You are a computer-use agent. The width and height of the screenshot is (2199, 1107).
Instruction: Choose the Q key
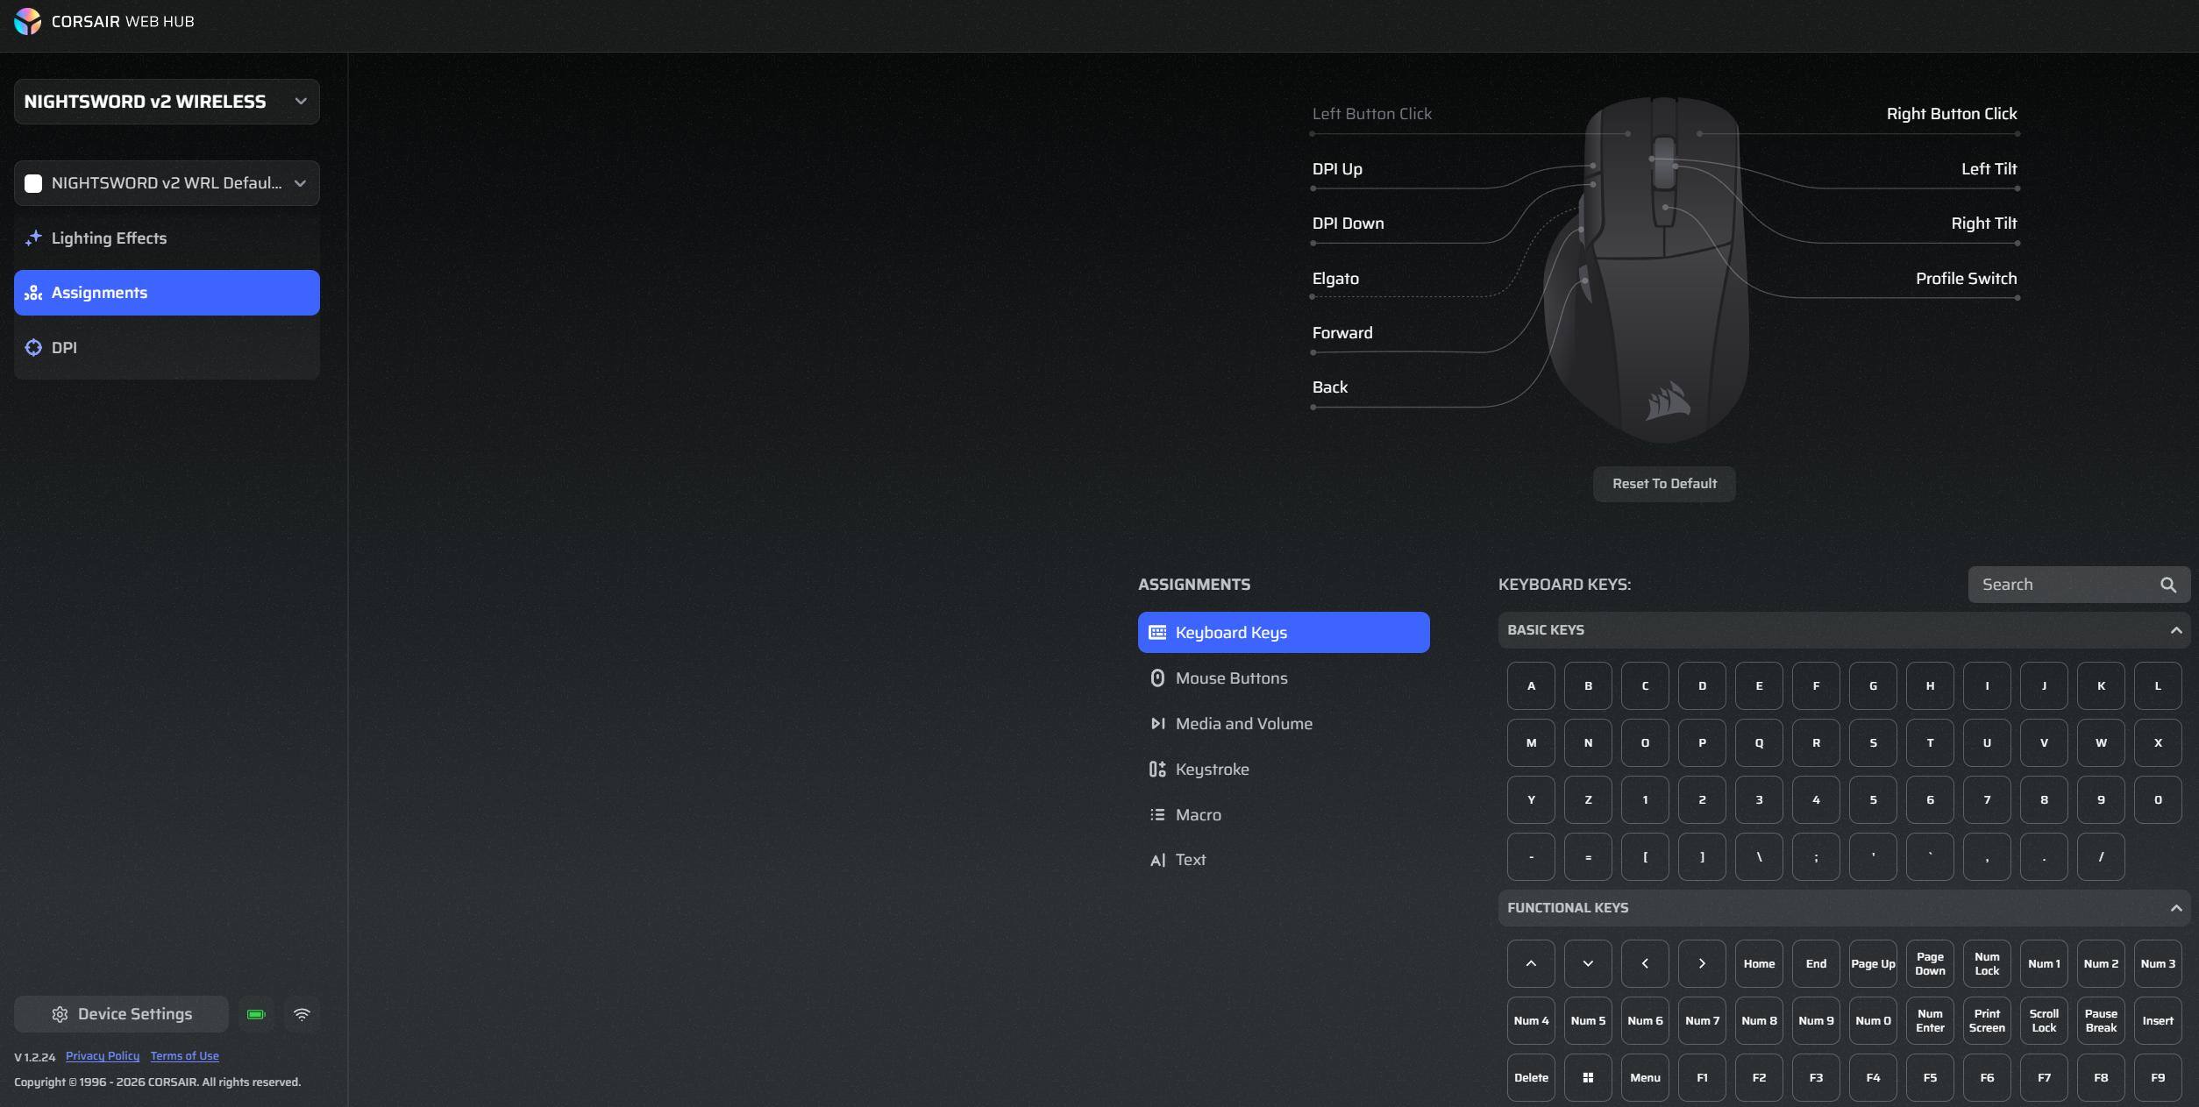(1759, 742)
